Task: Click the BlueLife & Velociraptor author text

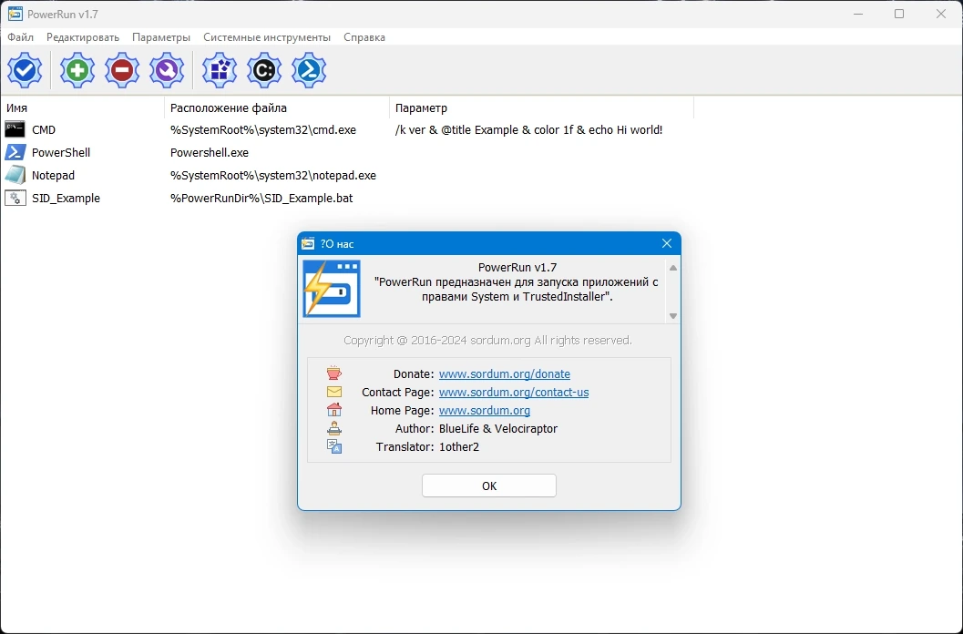Action: tap(498, 429)
